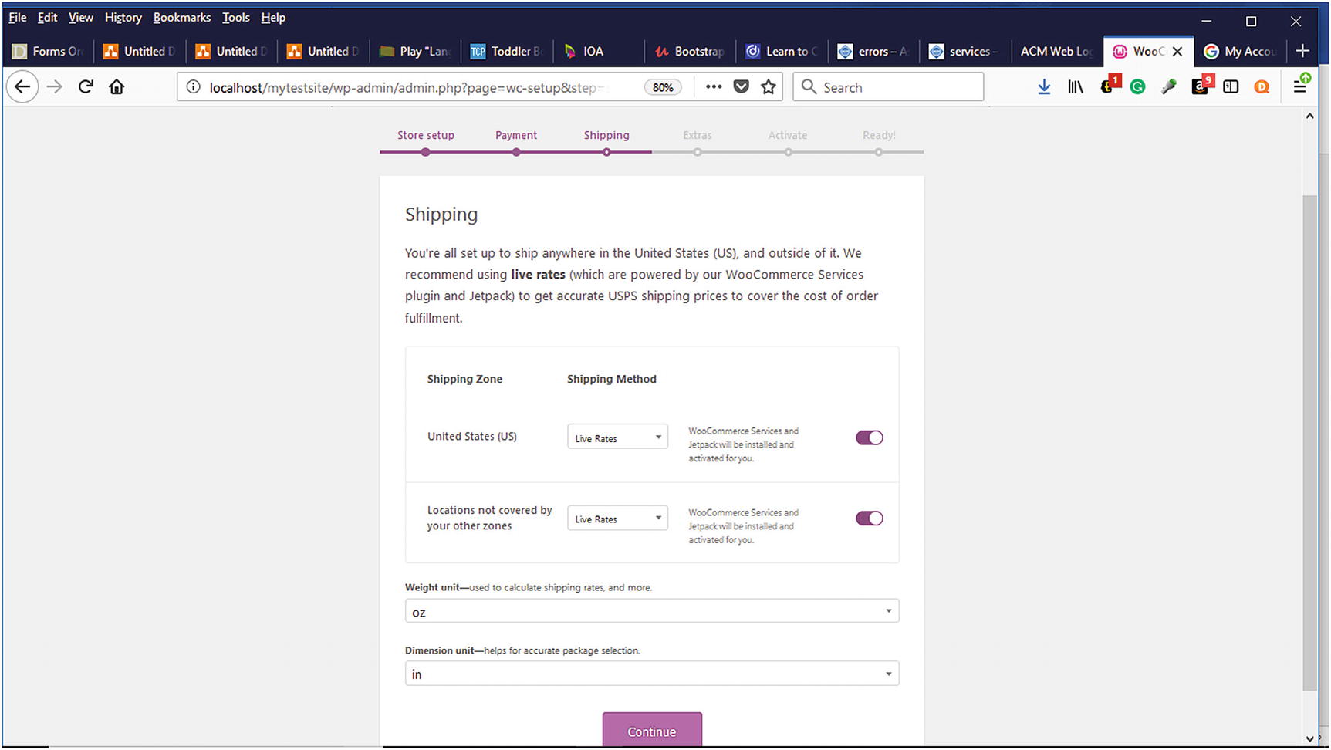Click the eyedropper color picker extension

pos(1169,87)
